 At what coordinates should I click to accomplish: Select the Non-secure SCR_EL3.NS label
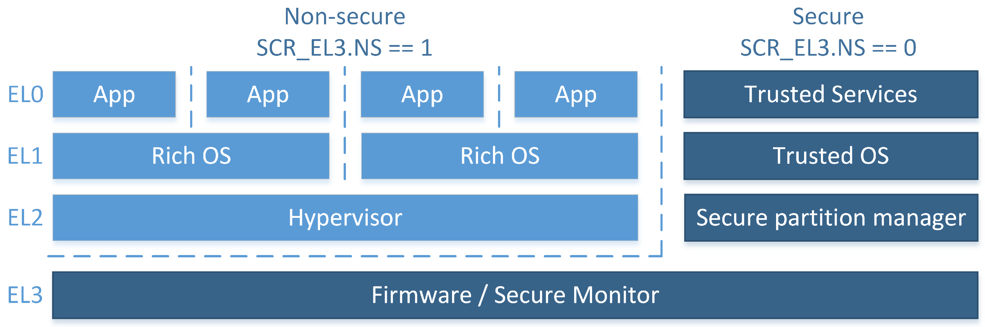click(x=314, y=28)
